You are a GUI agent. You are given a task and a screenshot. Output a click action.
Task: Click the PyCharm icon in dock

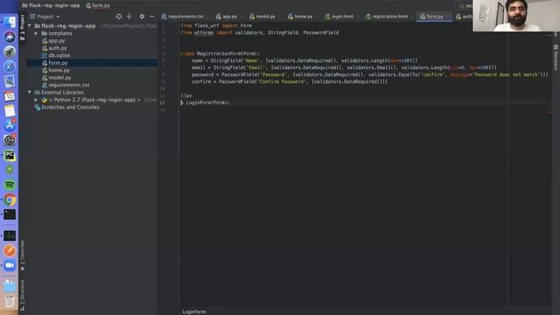click(10, 155)
